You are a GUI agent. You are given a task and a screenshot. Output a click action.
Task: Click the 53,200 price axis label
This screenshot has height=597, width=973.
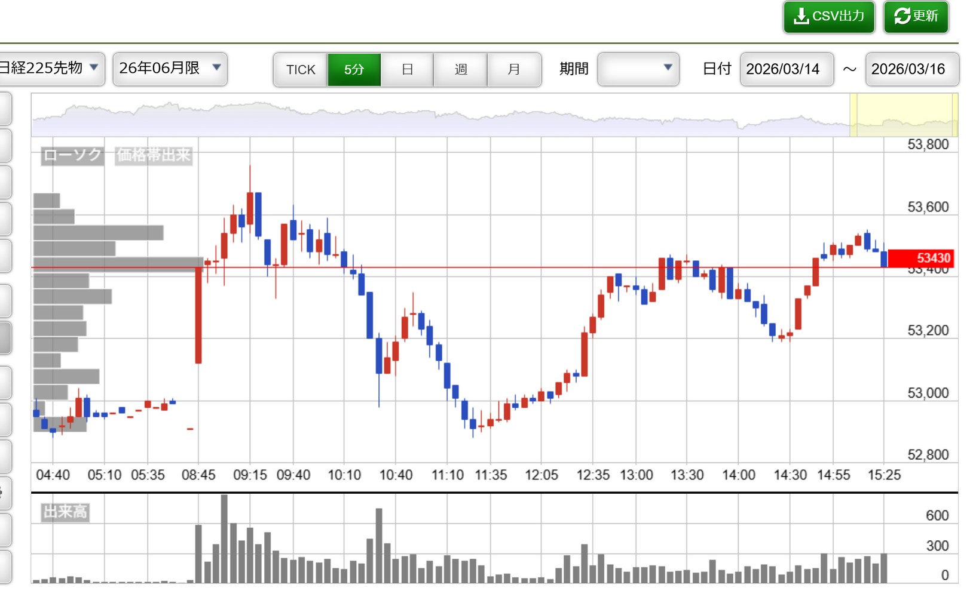coord(928,331)
